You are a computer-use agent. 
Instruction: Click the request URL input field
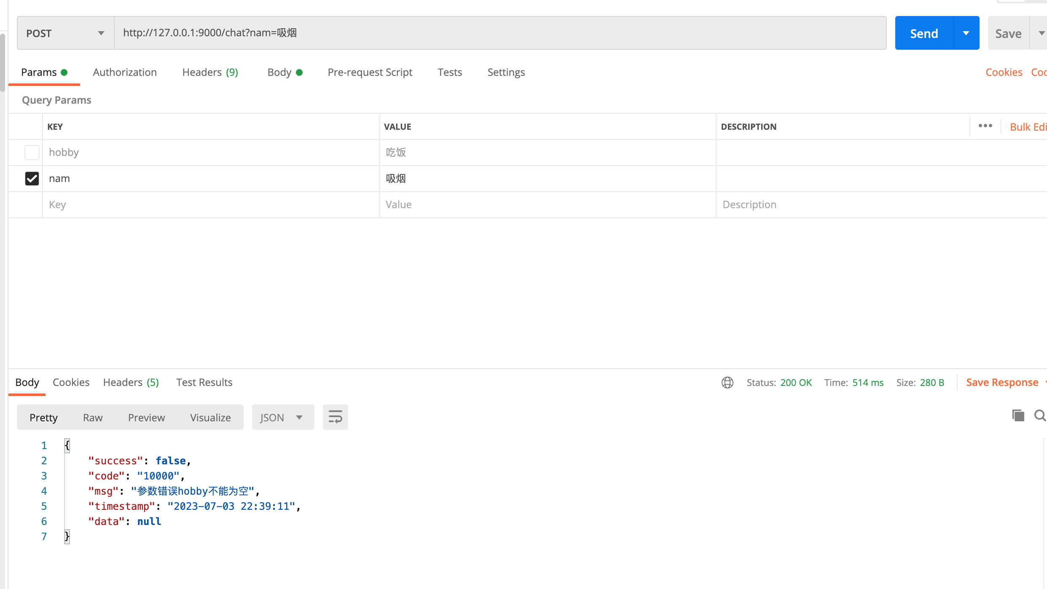[499, 33]
